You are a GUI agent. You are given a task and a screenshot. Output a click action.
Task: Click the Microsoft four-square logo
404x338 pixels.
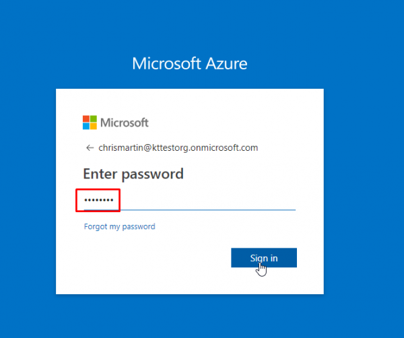[90, 123]
